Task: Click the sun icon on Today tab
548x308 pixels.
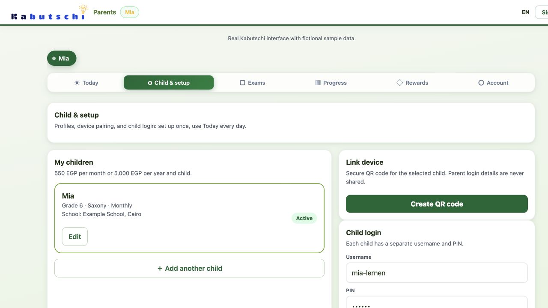Action: click(x=77, y=83)
